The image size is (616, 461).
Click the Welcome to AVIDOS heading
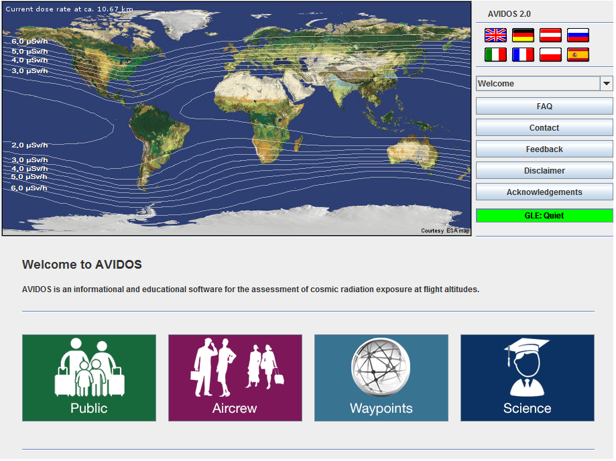point(82,264)
